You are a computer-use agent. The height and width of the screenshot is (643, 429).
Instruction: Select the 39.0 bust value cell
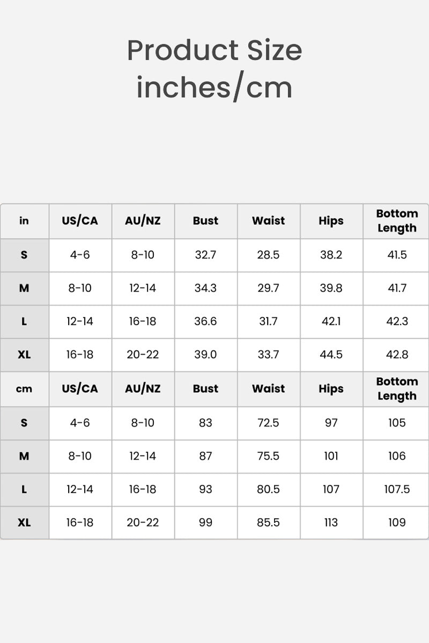click(x=205, y=355)
